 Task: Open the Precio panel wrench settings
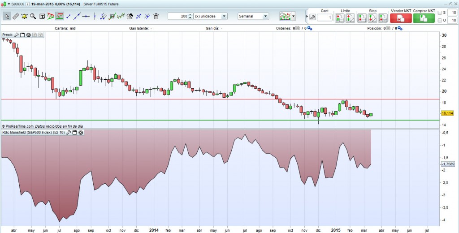coord(16,35)
